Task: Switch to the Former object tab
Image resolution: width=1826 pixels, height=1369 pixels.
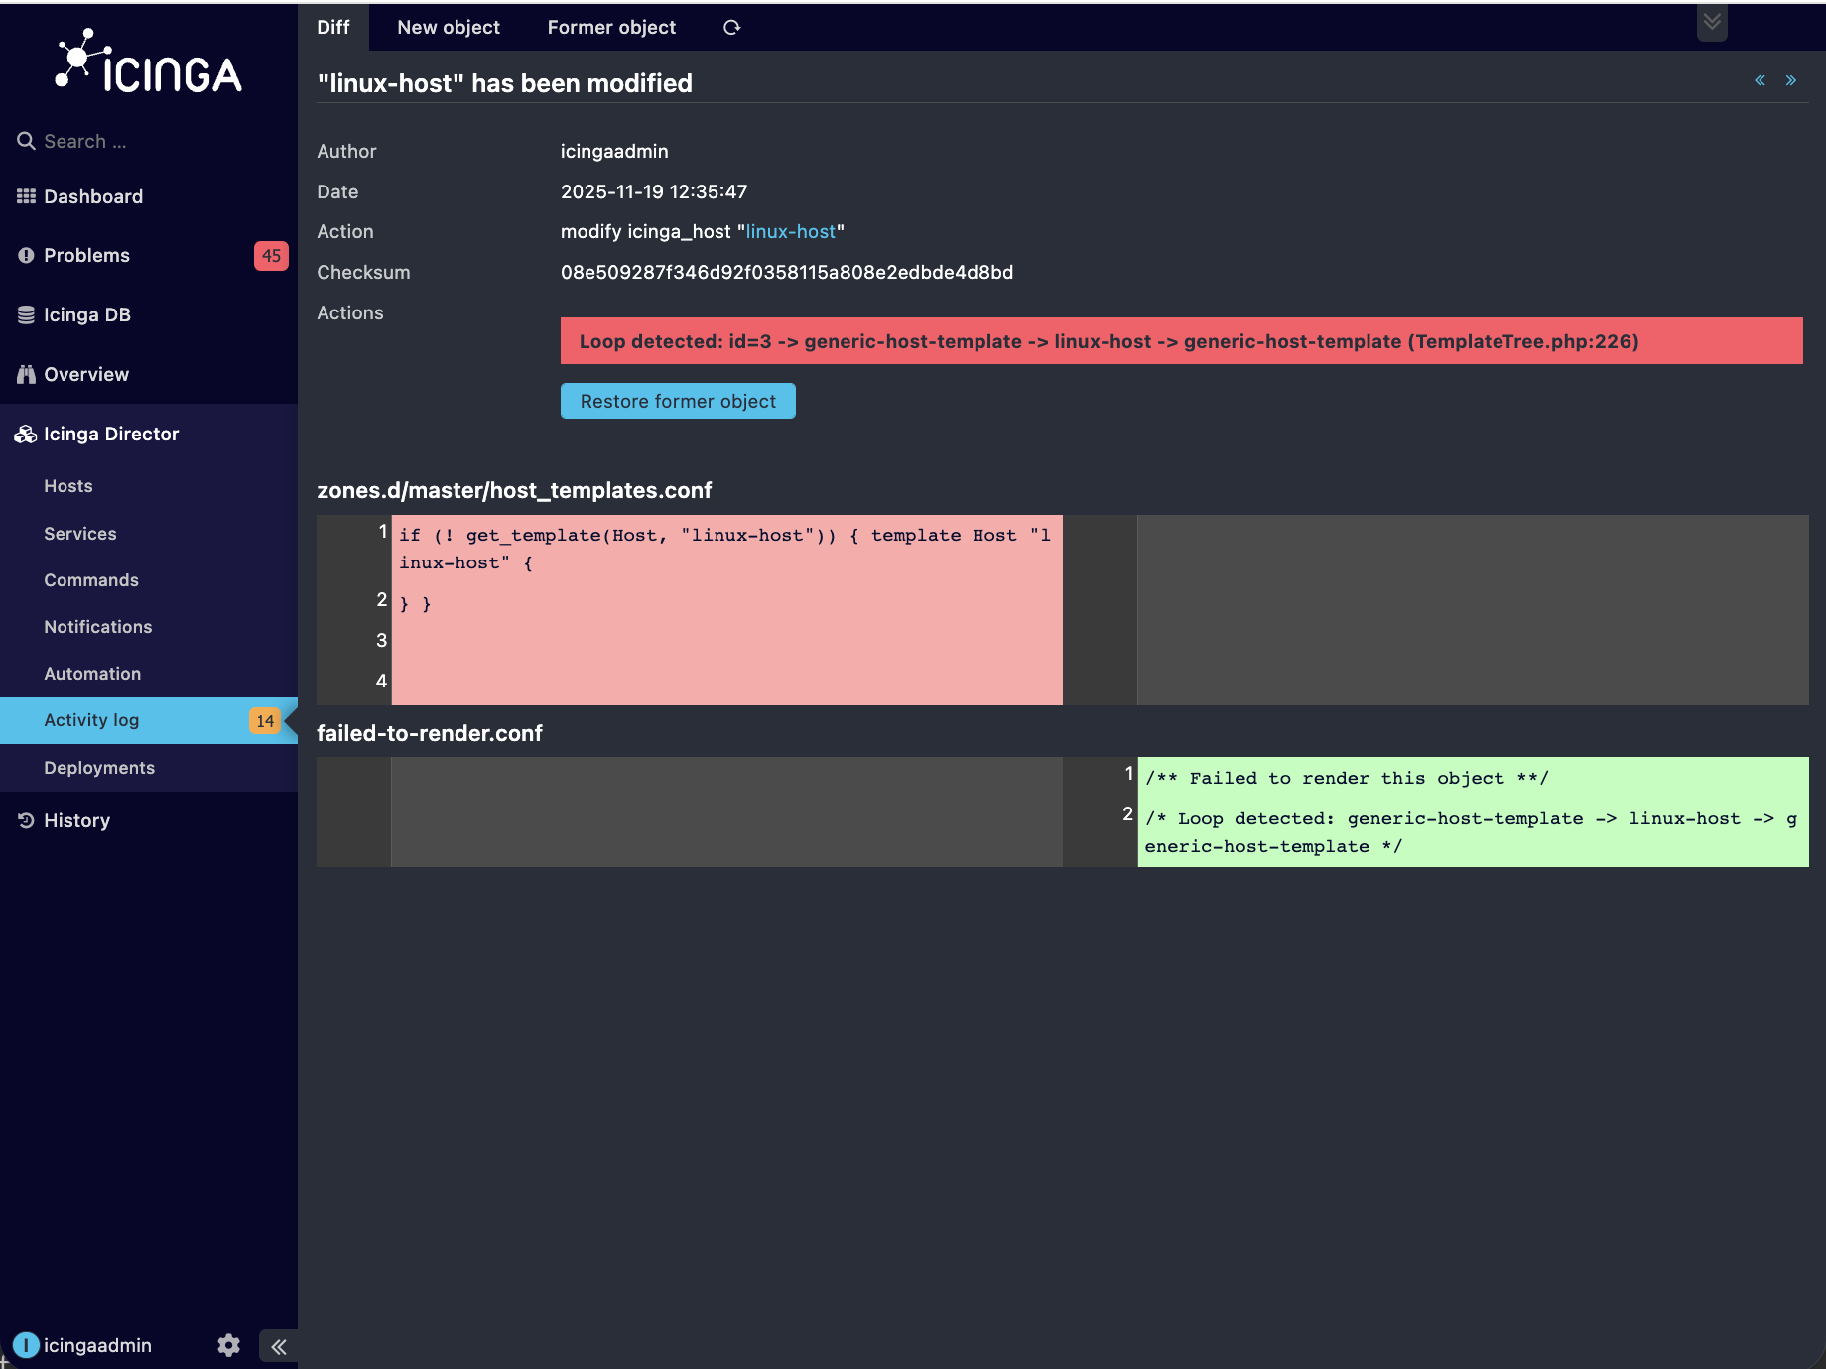Action: click(611, 28)
